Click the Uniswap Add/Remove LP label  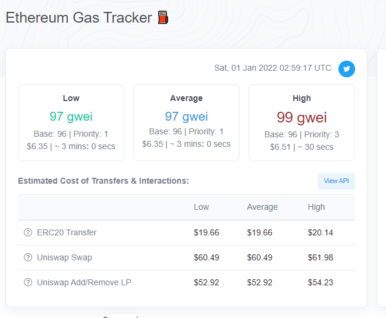point(84,282)
